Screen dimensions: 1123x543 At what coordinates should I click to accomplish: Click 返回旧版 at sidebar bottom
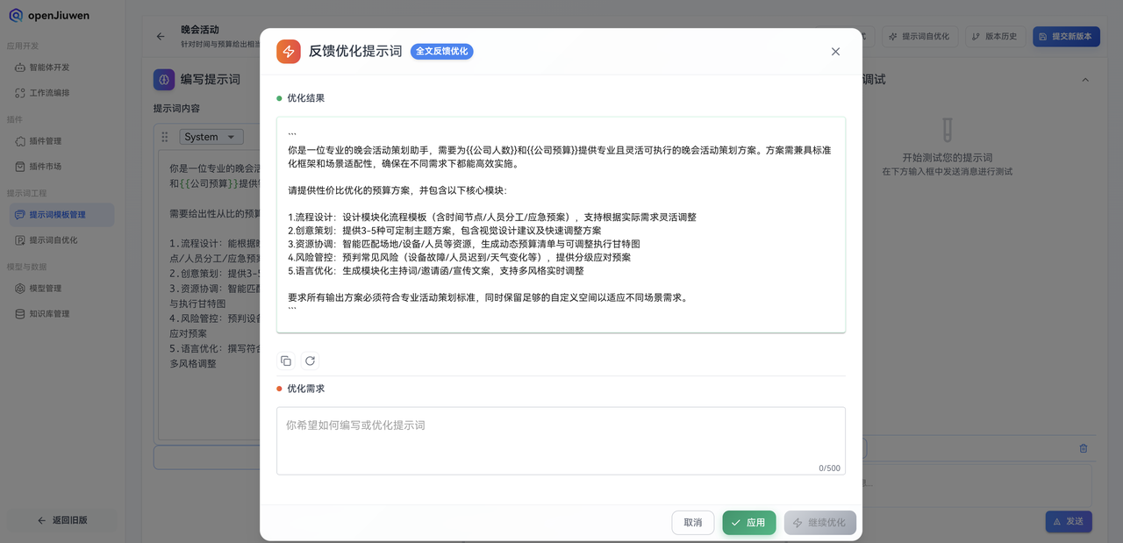62,520
